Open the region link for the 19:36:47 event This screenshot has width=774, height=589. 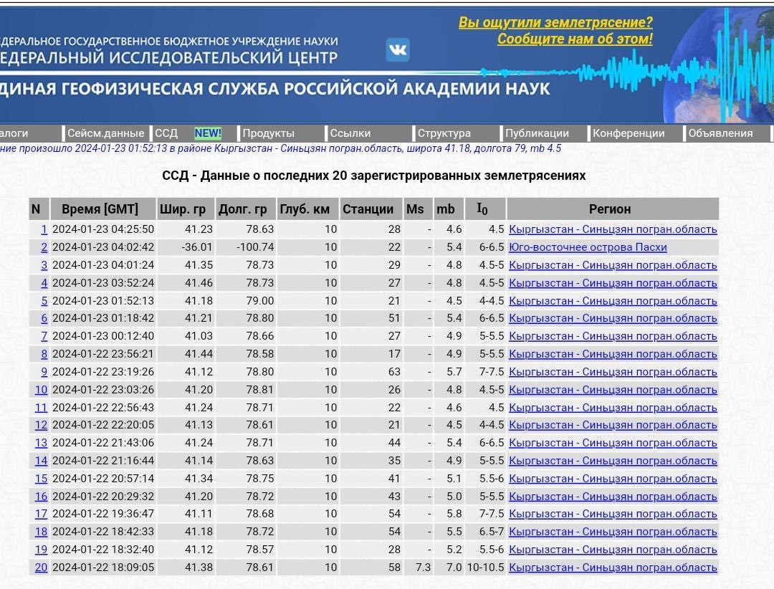point(613,514)
